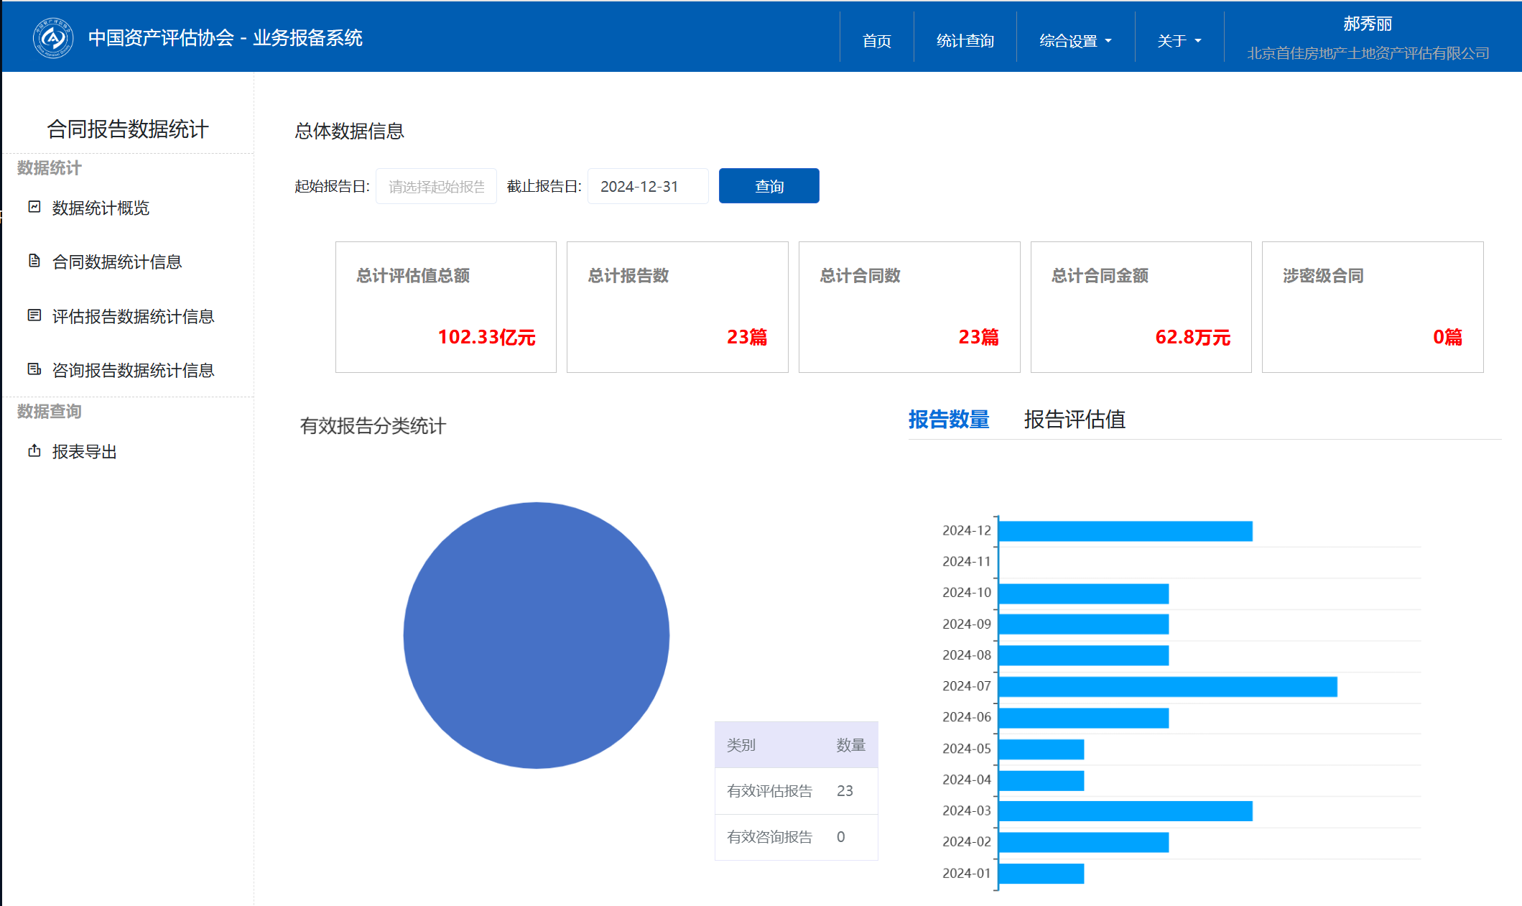Open the 关于 dropdown menu

click(1179, 41)
